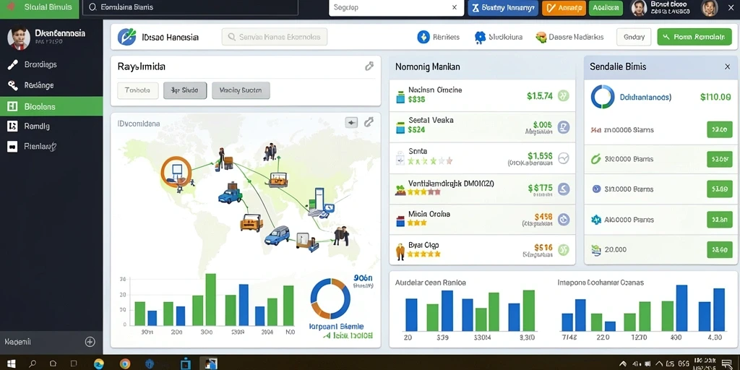740x370 pixels.
Task: Click the orange Anrarge button in top bar
Action: pos(564,8)
